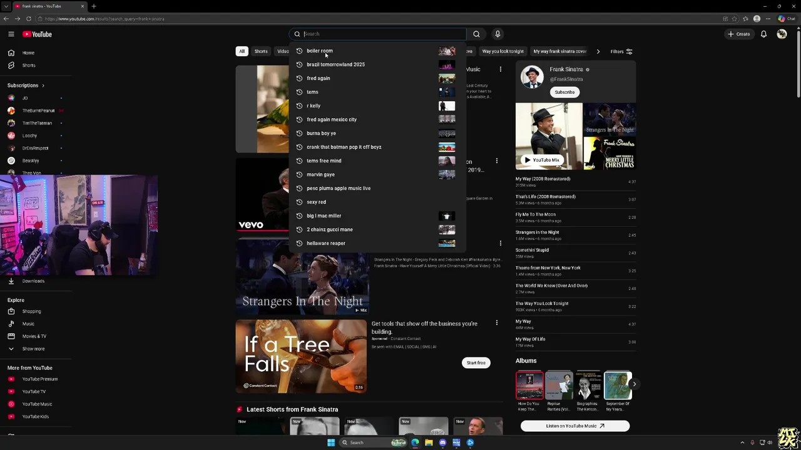801x450 pixels.
Task: Play 'Theme from New York, New York'
Action: click(576, 271)
